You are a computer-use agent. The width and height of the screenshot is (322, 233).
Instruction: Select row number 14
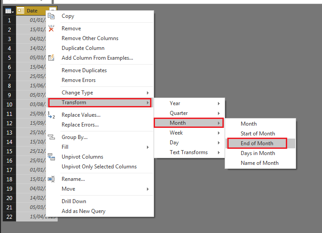(x=9, y=142)
